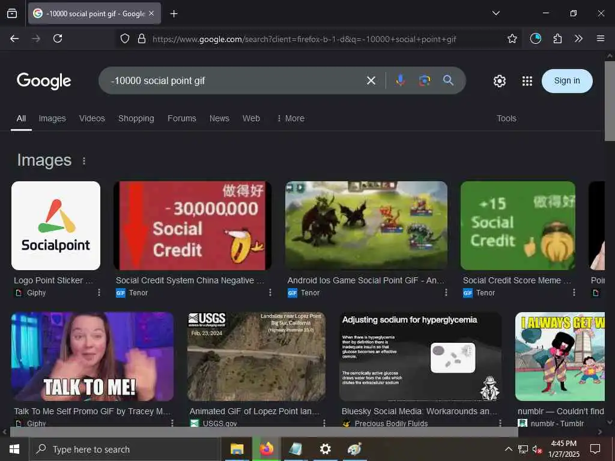Open Social Credit System China Negative link
Screen dimensions: 615x461
pyautogui.click(x=190, y=280)
